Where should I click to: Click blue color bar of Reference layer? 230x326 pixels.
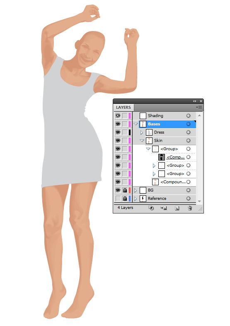(x=130, y=199)
